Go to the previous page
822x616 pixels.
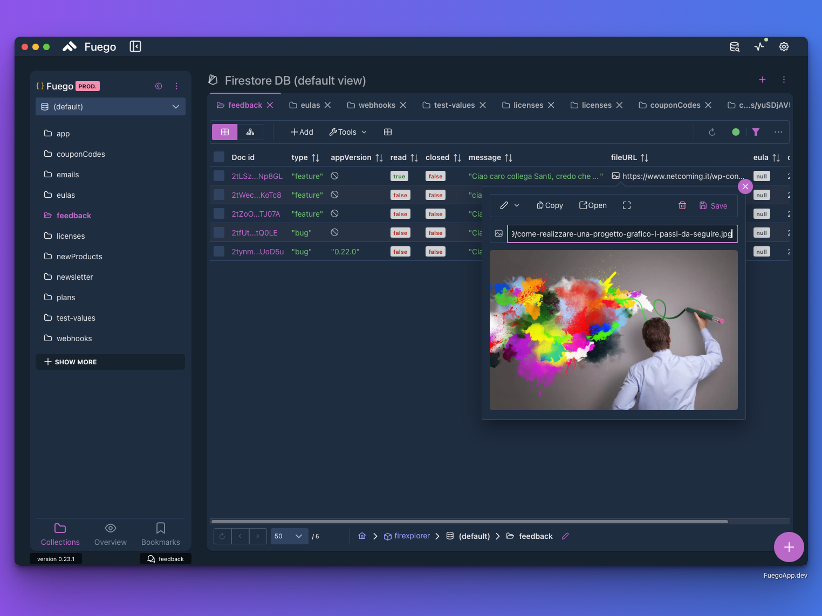pyautogui.click(x=240, y=536)
